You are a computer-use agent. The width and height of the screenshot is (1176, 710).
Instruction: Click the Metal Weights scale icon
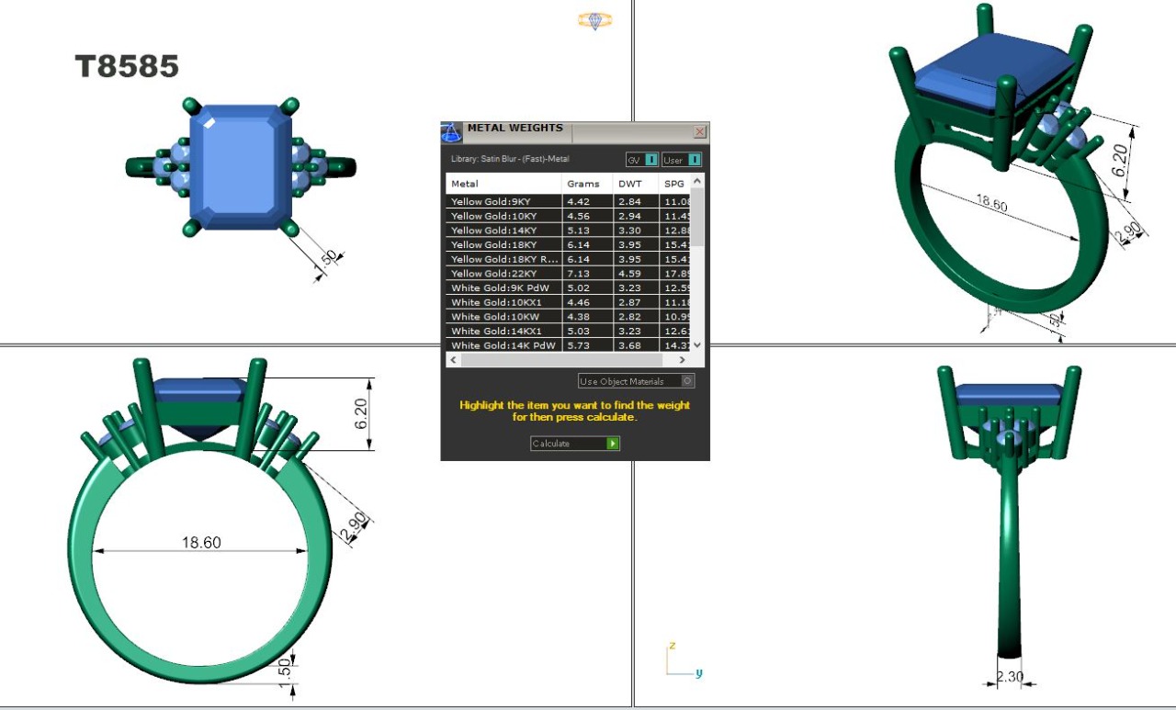(451, 132)
